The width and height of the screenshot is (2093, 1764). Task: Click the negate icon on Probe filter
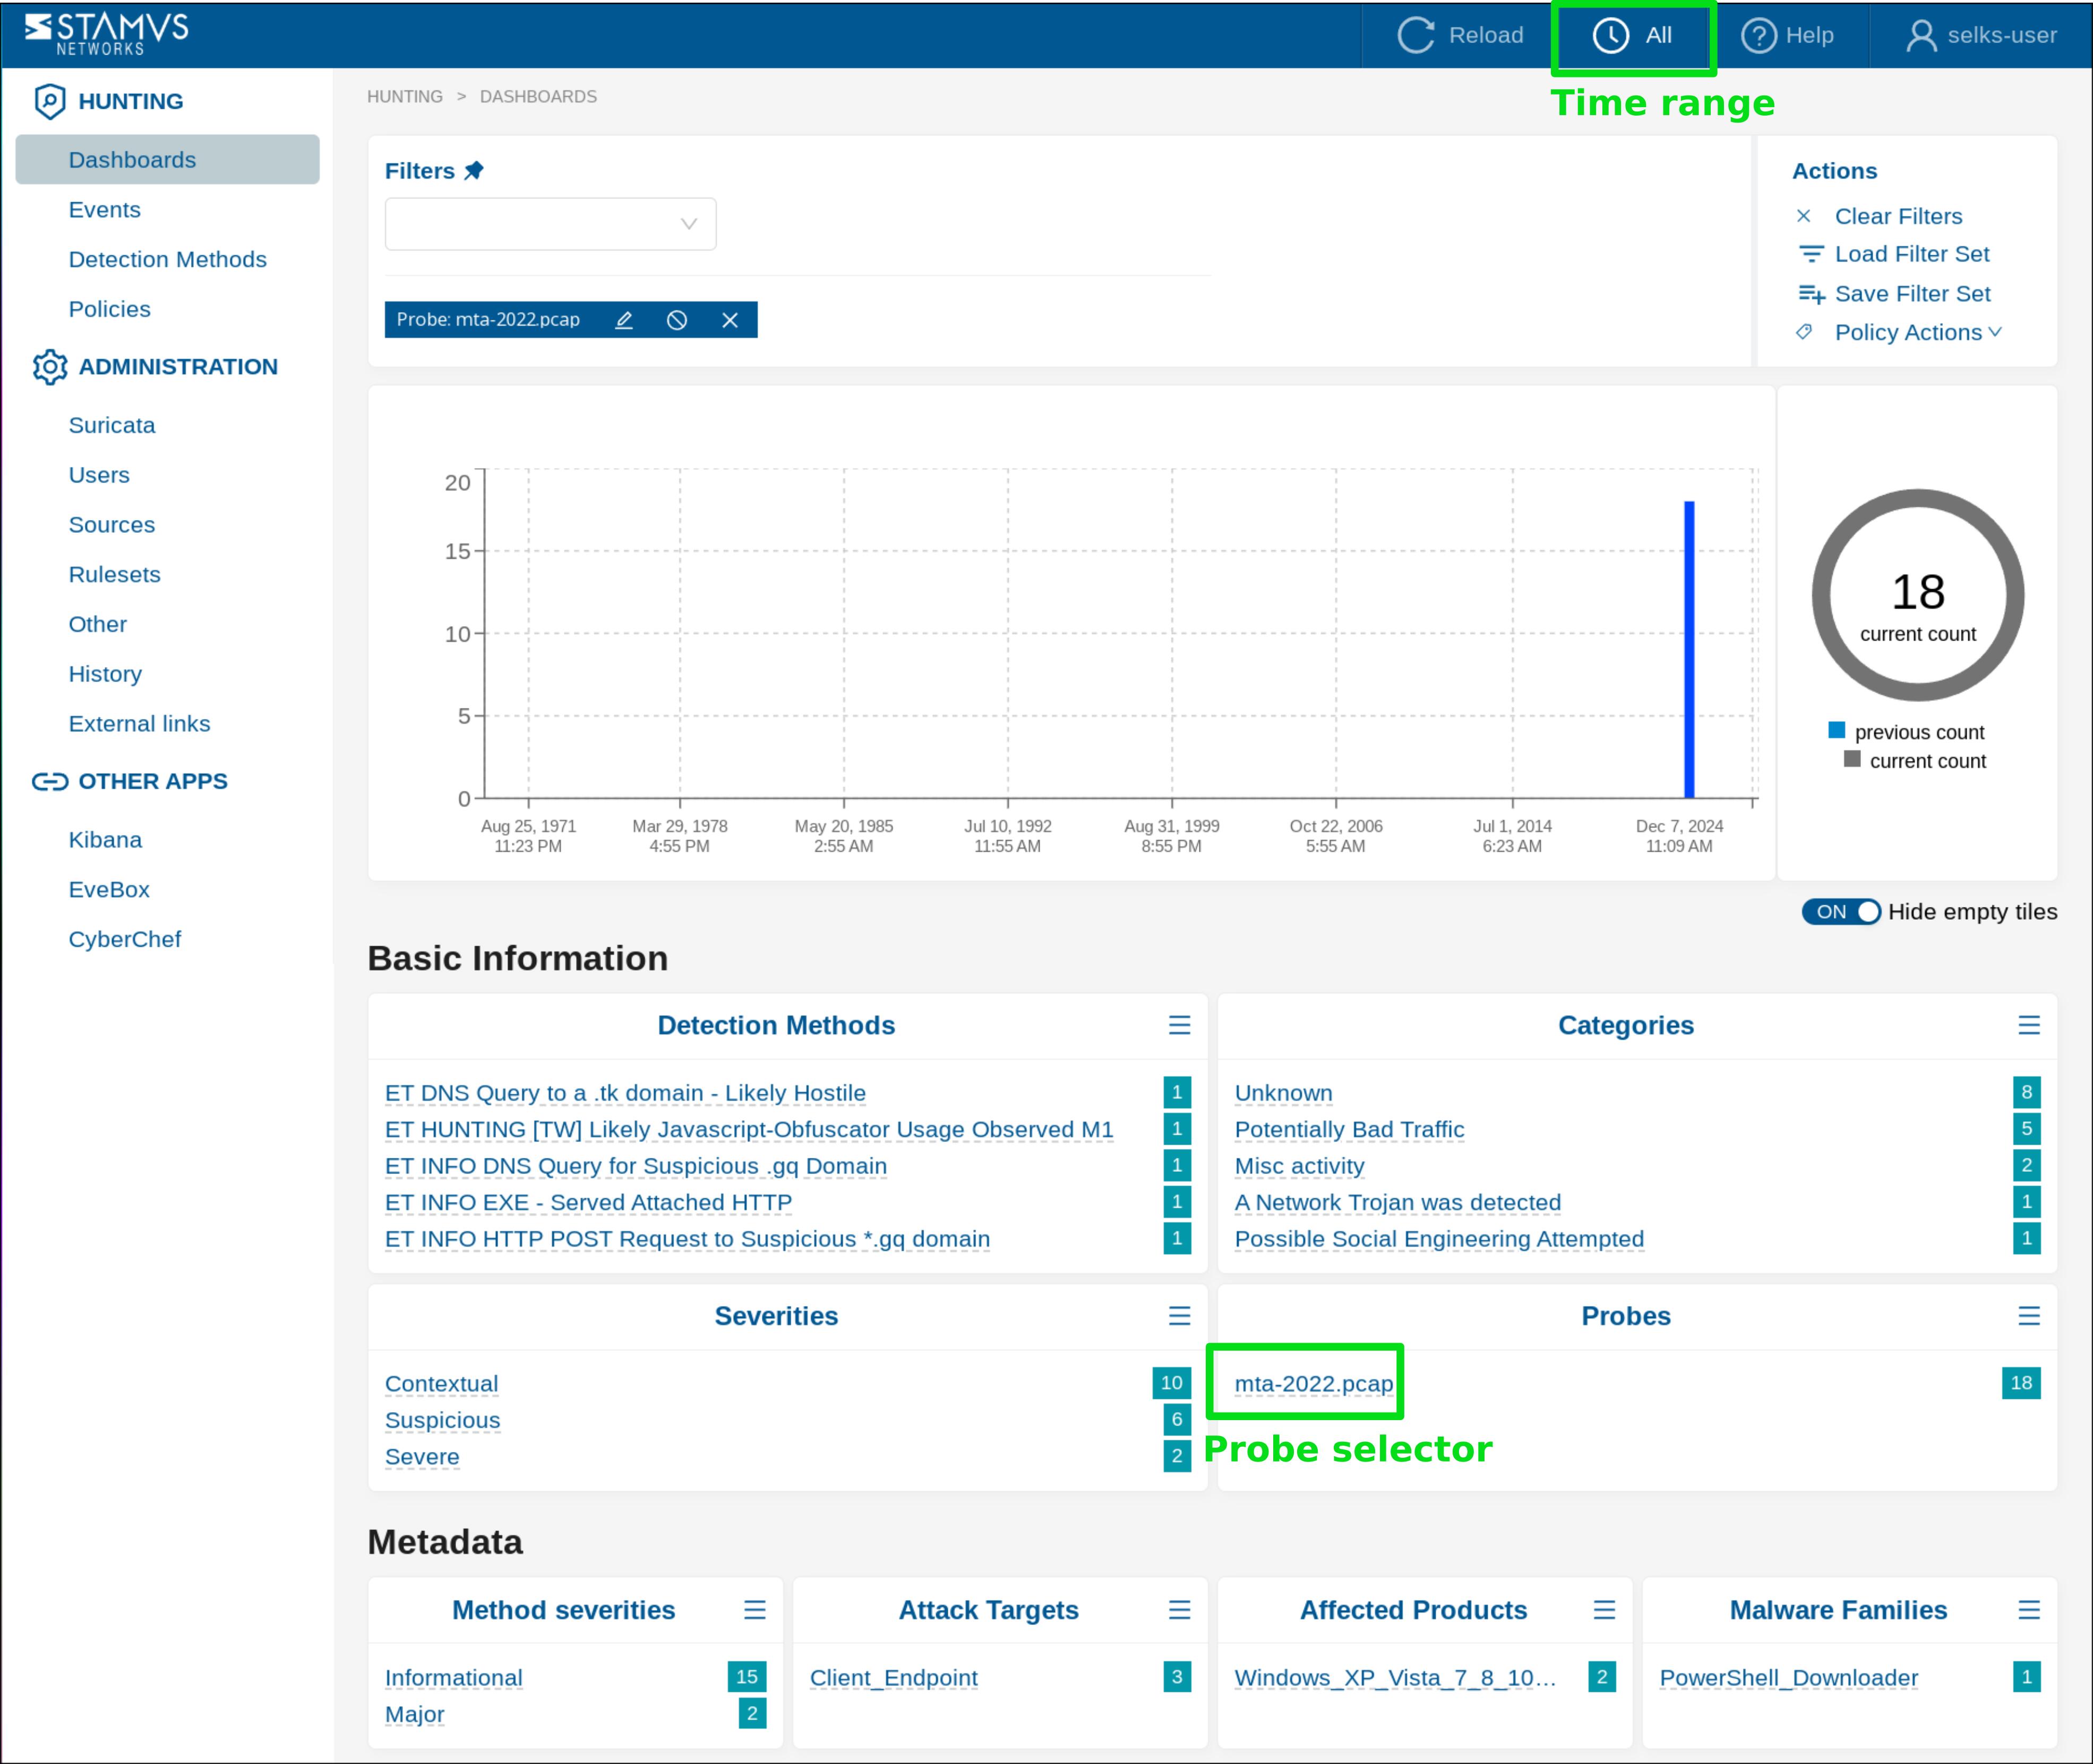point(677,320)
